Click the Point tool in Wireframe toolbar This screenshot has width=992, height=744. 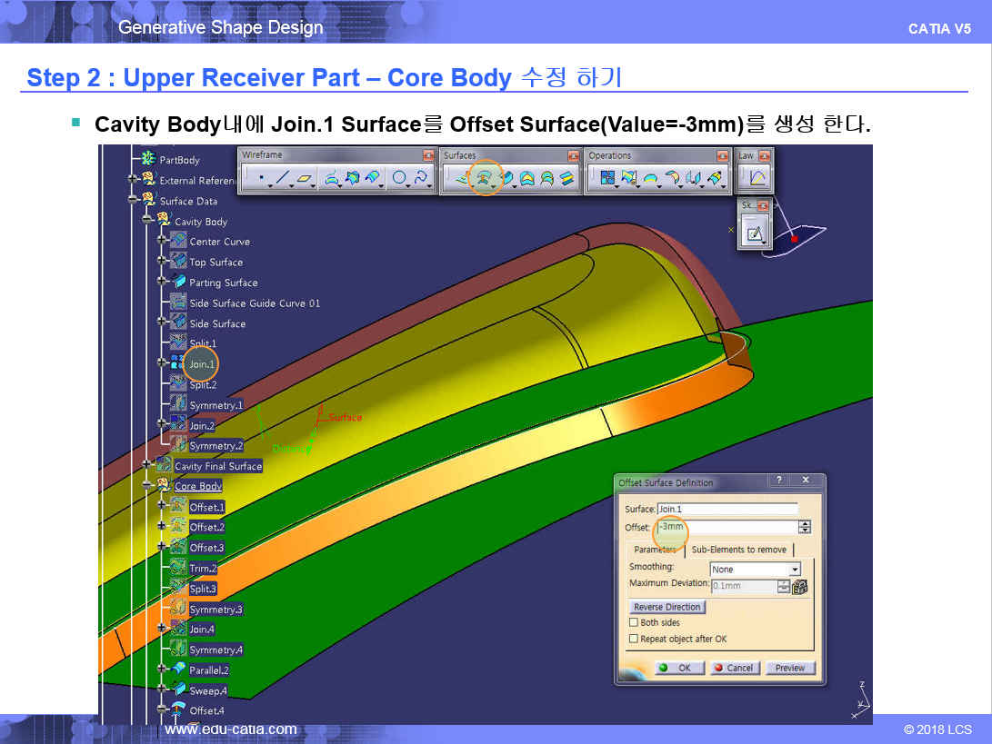point(261,179)
